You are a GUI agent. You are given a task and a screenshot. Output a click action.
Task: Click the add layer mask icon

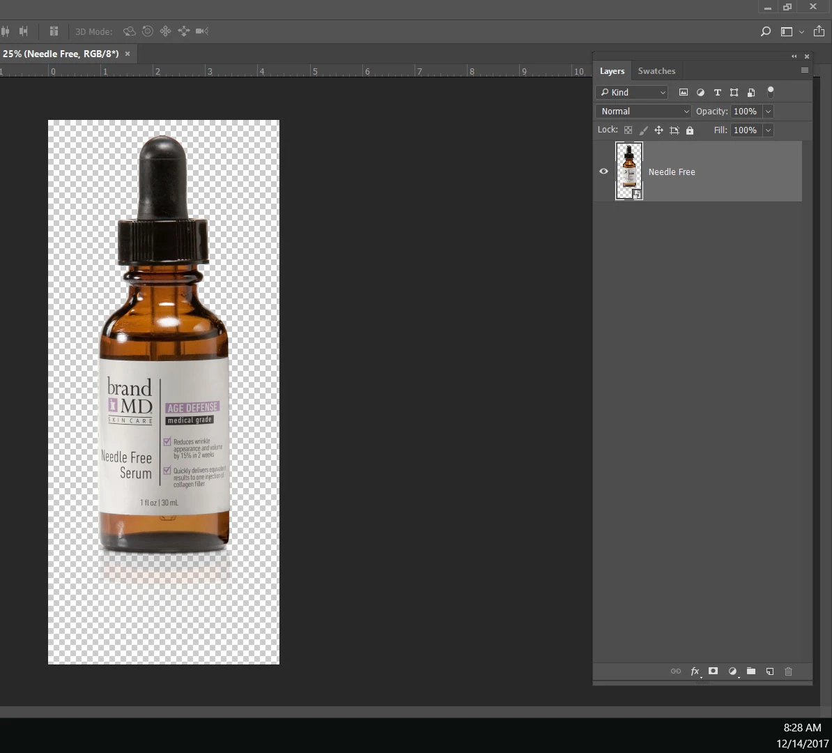[713, 671]
